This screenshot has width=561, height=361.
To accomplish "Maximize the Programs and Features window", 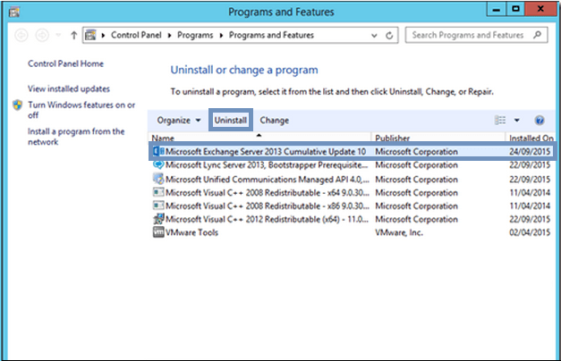I will 515,9.
